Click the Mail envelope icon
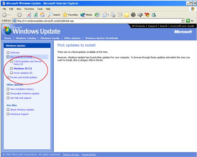The width and height of the screenshot is (197, 157). click(x=105, y=15)
